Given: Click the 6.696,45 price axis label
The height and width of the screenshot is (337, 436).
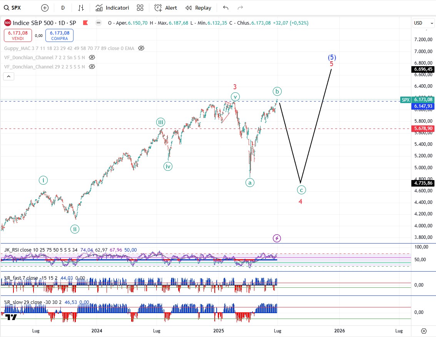Looking at the screenshot, I should click(423, 69).
